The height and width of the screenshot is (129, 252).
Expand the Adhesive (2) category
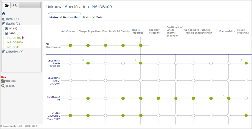[x=4, y=52]
